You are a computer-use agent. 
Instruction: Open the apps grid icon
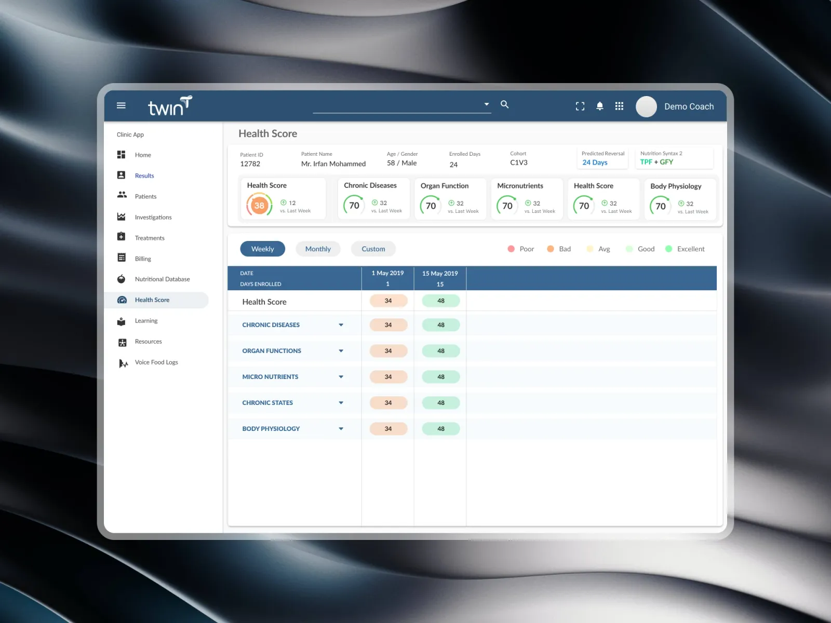[619, 106]
